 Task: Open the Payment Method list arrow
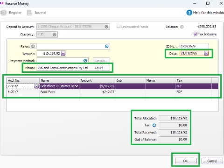[85, 61]
